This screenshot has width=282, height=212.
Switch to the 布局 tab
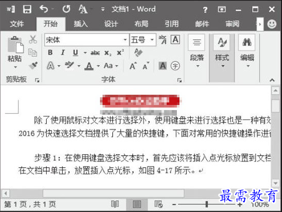[142, 24]
